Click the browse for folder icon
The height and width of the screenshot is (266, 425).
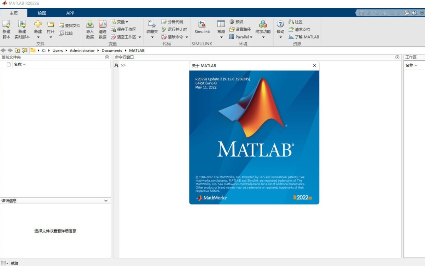(25, 50)
